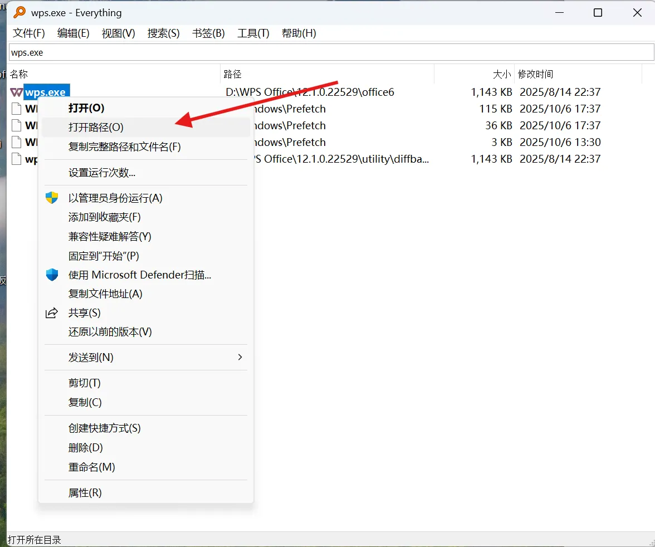The width and height of the screenshot is (655, 547).
Task: Run as administrator via 以管理员身份运行(A)
Action: pyautogui.click(x=146, y=198)
